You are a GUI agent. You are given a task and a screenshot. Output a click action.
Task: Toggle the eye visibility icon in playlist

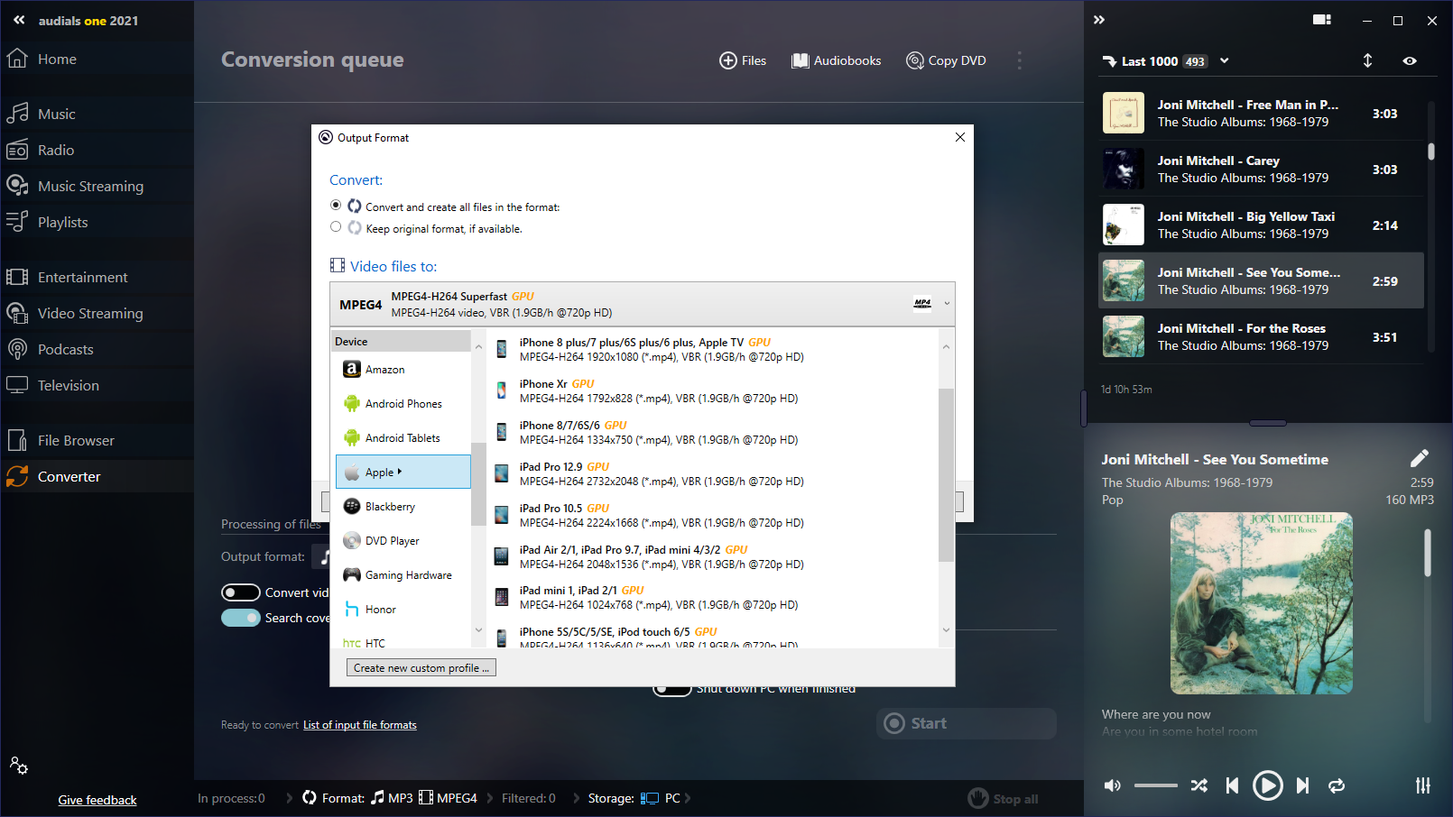tap(1409, 60)
